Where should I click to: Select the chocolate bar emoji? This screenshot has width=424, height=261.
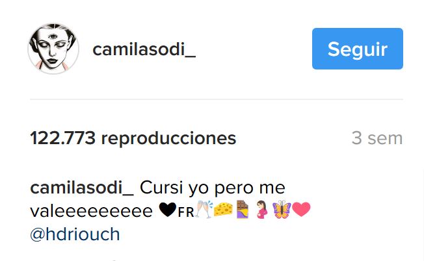[243, 210]
